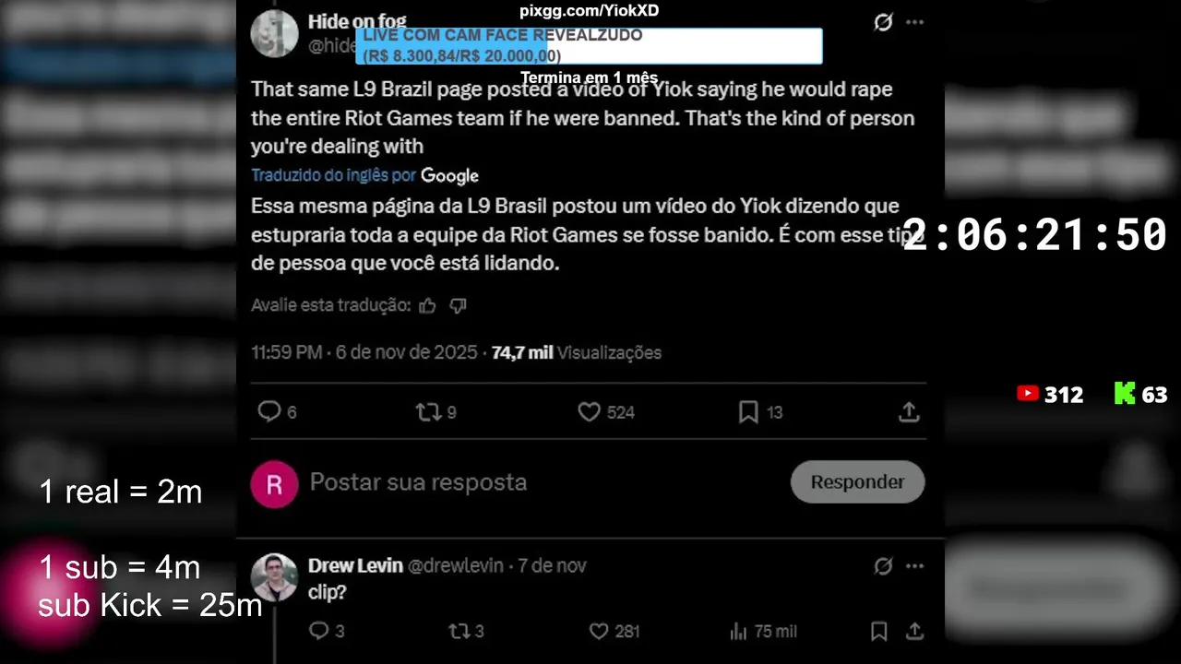
Task: Click the donation goal progress bar
Action: click(589, 46)
